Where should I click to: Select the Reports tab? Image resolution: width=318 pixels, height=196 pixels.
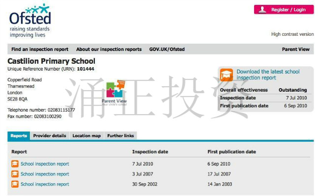(x=19, y=136)
